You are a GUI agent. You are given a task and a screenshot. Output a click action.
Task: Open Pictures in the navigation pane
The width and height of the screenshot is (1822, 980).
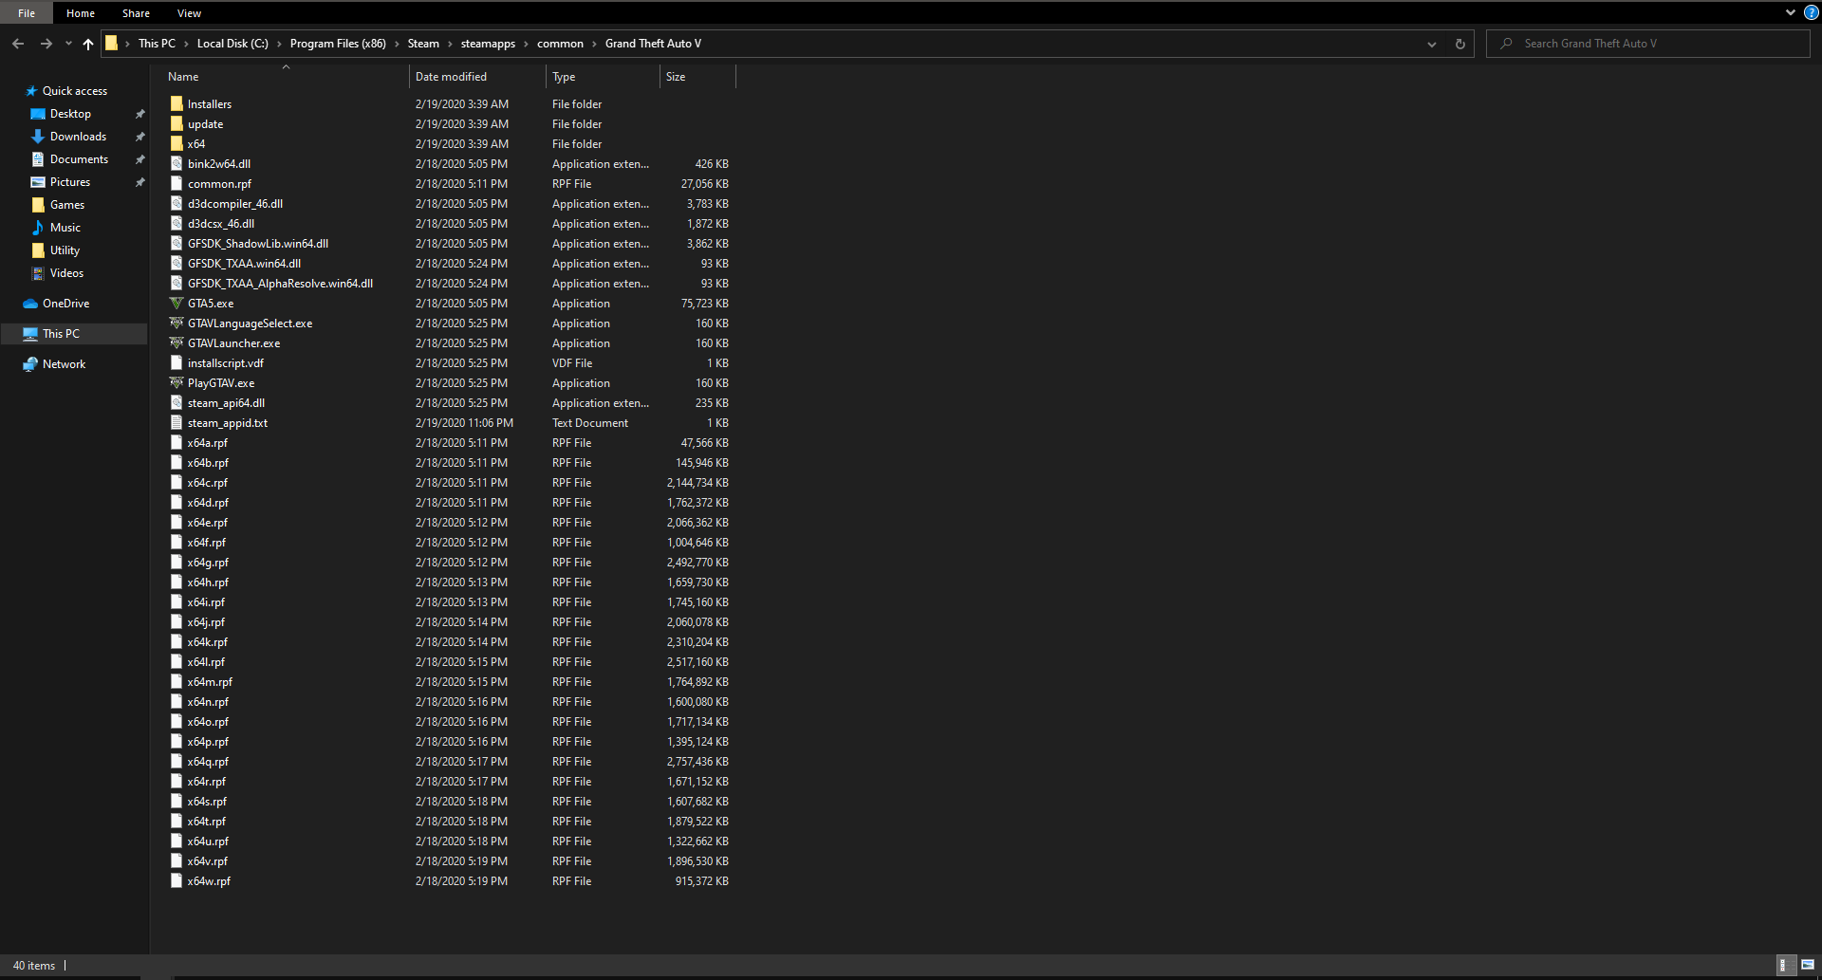point(70,182)
